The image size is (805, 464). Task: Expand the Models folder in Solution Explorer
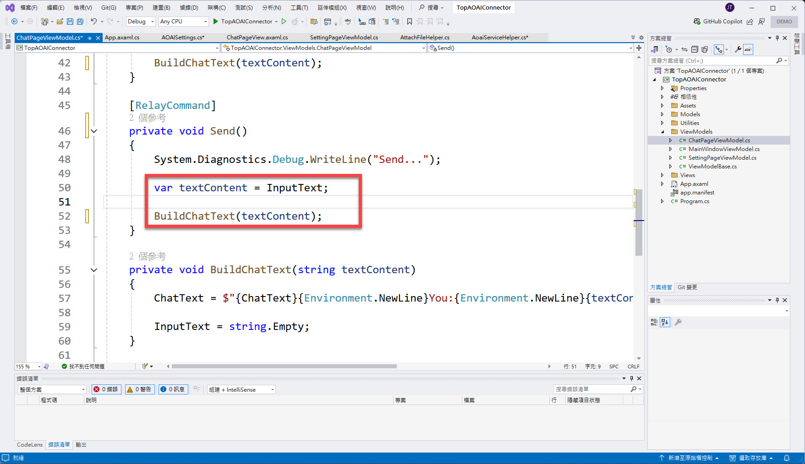[662, 114]
